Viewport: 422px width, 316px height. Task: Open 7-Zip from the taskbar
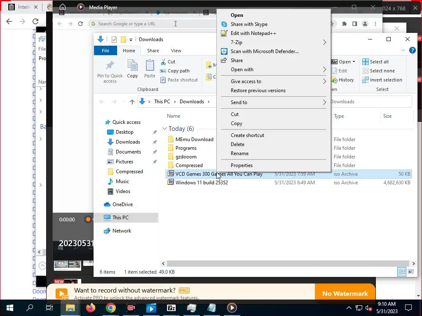tap(171, 308)
